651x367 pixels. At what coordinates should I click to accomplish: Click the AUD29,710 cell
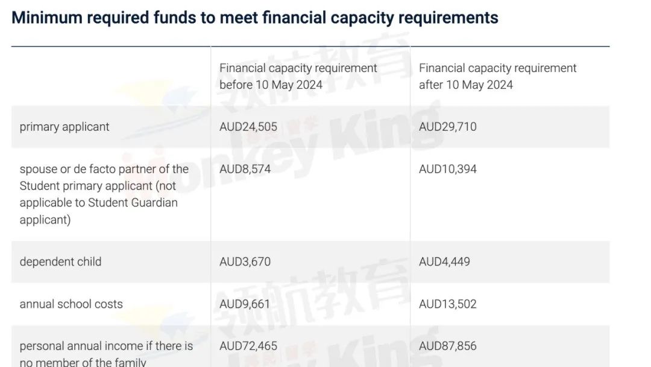point(447,127)
